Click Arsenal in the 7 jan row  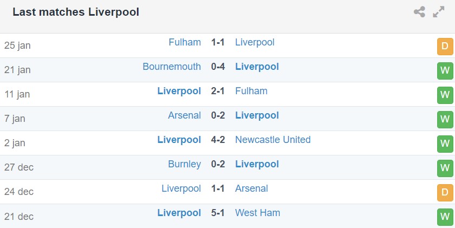pos(184,115)
